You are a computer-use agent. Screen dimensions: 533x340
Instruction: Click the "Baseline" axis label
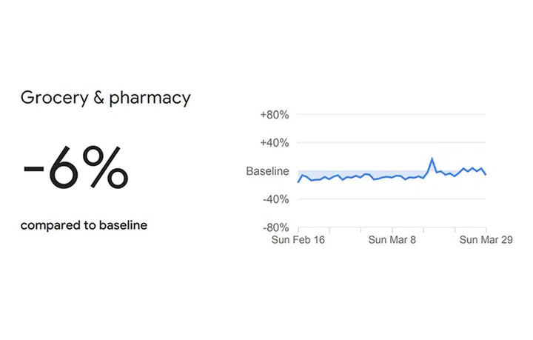click(x=267, y=171)
